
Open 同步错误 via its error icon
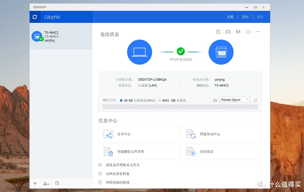pos(191,151)
